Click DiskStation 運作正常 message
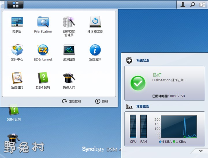208x158 pixels. pos(169,80)
